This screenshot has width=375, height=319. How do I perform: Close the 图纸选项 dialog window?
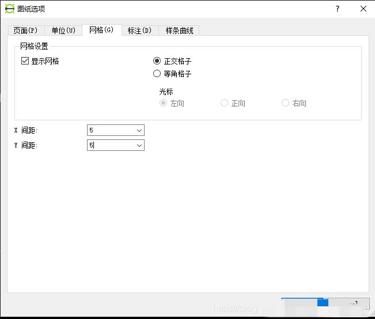(x=363, y=9)
